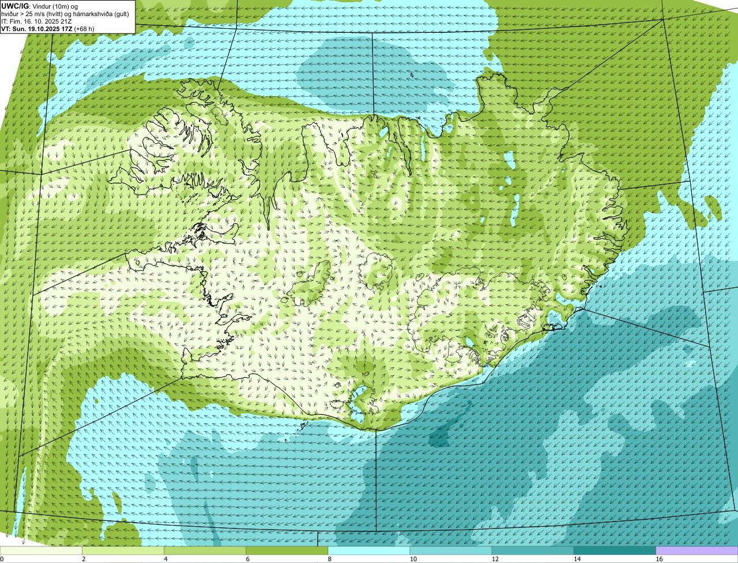738x563 pixels.
Task: Click the legend tick label "0"
Action: tap(2, 559)
